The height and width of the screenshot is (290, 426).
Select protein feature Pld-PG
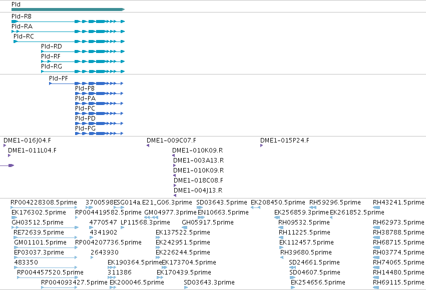(99, 133)
